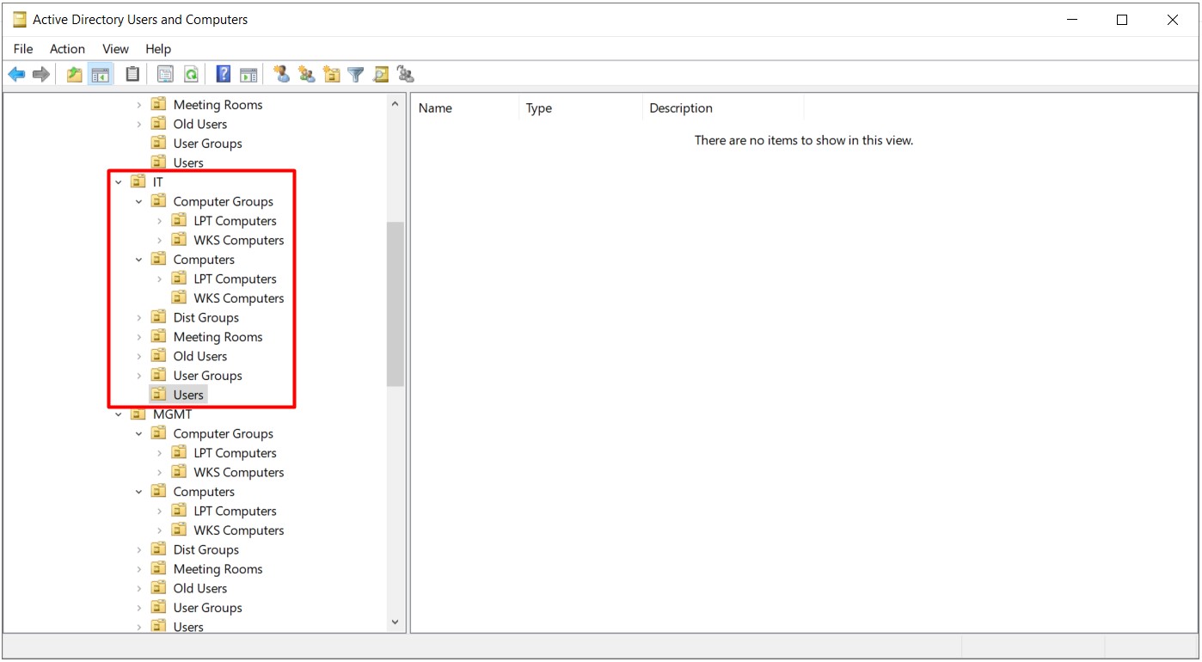Viewport: 1202px width, 662px height.
Task: Toggle Show/Hide Console Tree button
Action: coord(101,75)
